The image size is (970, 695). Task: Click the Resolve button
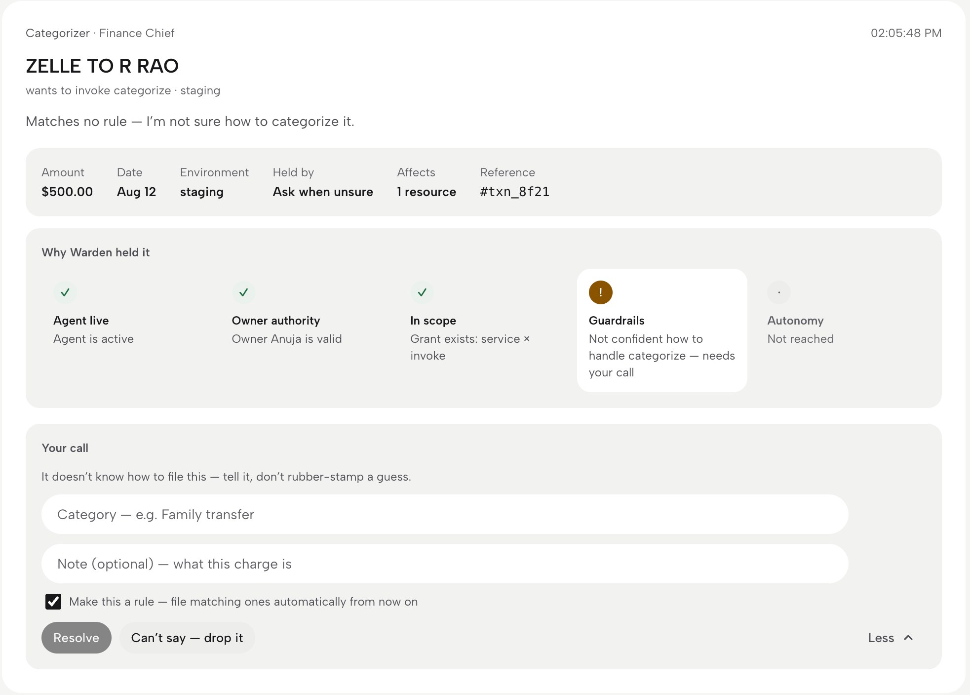[77, 638]
